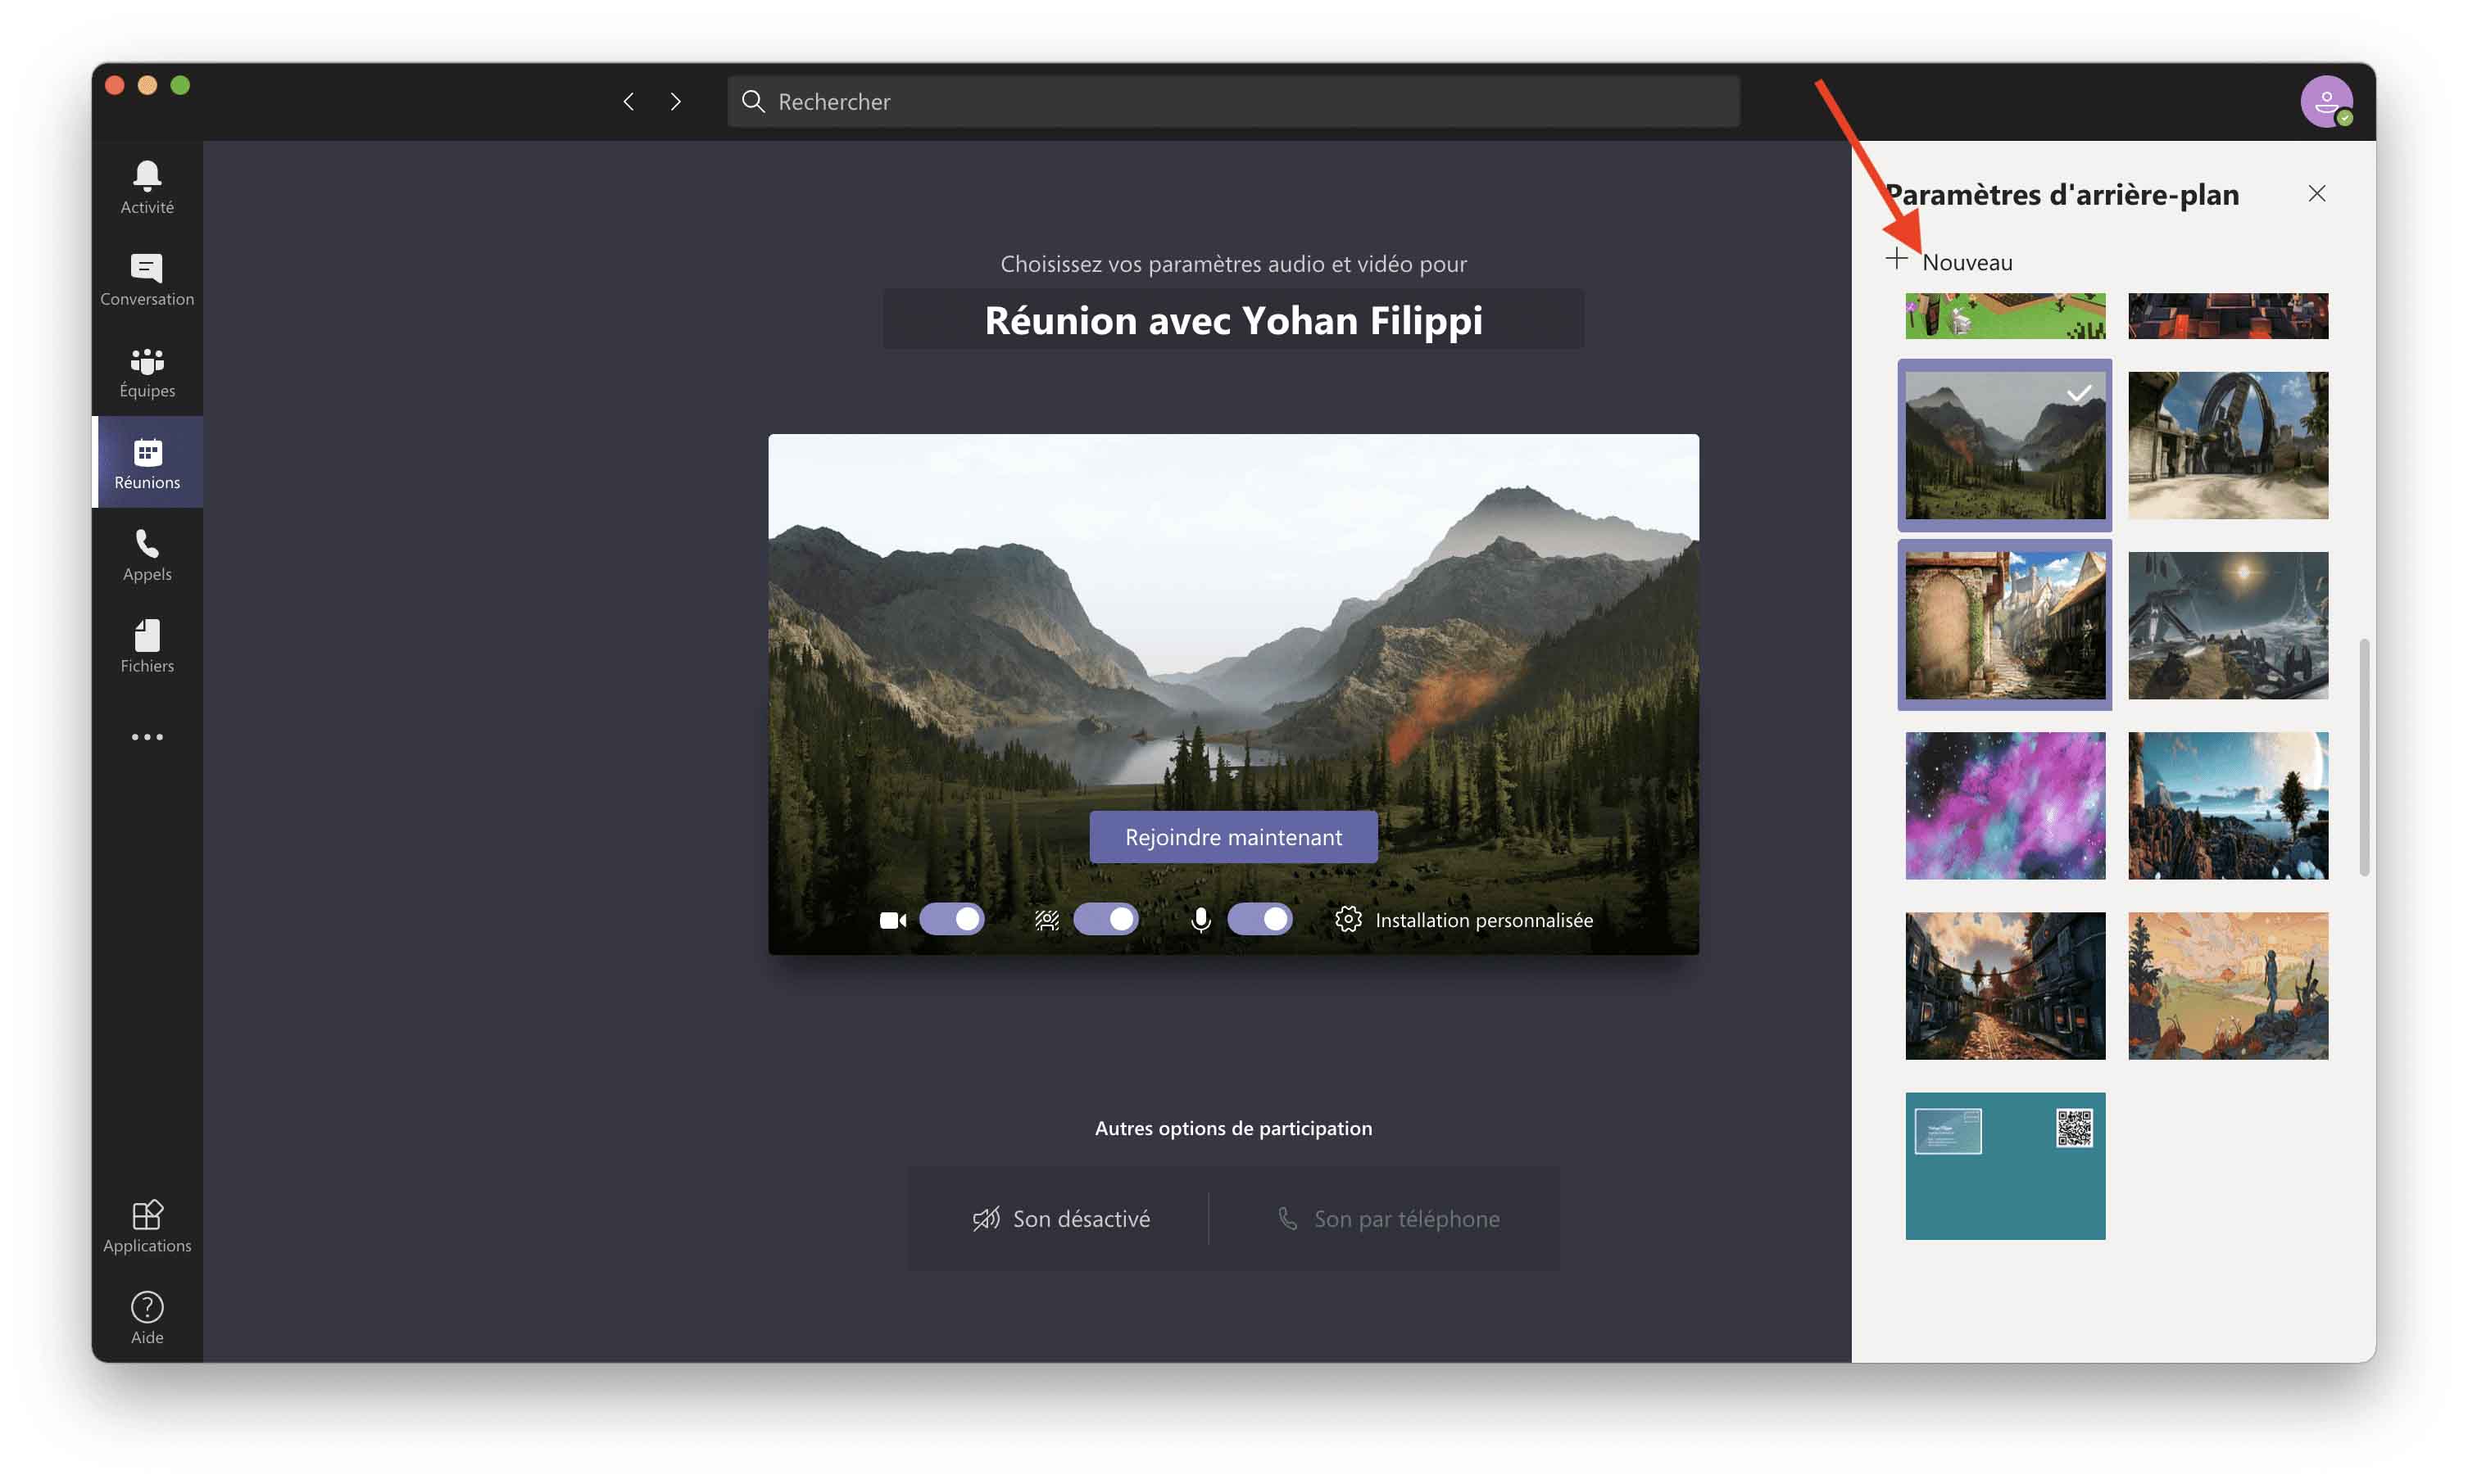Screen dimensions: 2468x1484
Task: Select the autumn town street background
Action: click(x=2003, y=985)
